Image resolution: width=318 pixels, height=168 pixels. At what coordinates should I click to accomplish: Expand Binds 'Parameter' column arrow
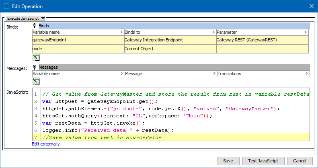pyautogui.click(x=306, y=32)
